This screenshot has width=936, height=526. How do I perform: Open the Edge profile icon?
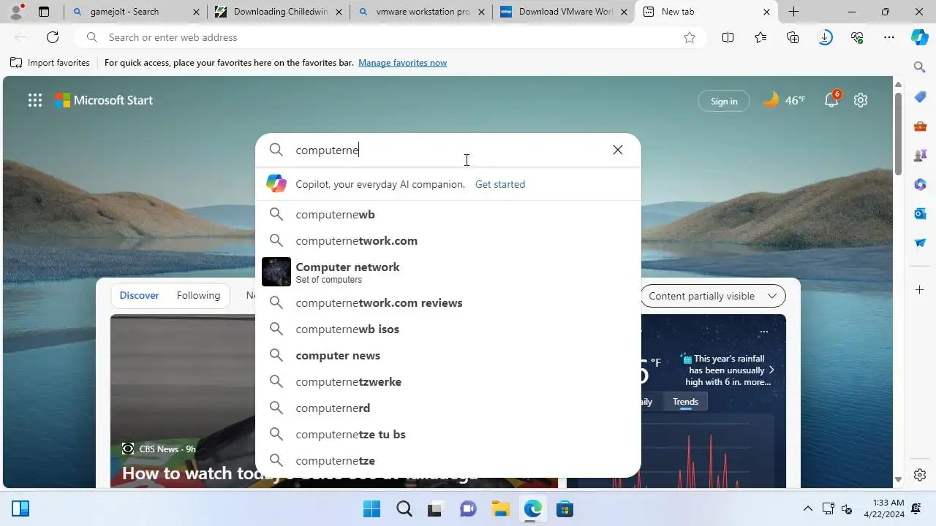point(16,12)
